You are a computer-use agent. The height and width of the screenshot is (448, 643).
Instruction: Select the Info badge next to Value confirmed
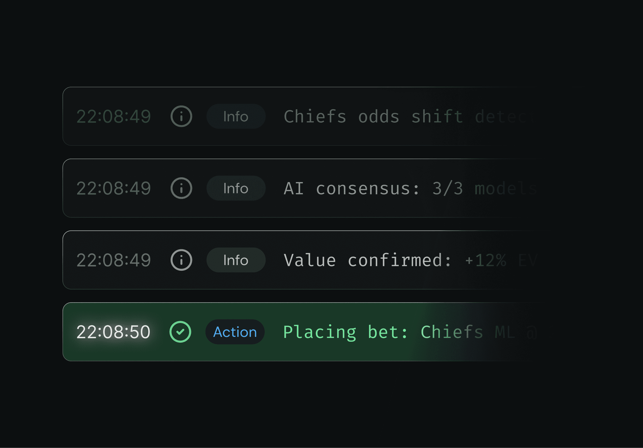pos(236,260)
